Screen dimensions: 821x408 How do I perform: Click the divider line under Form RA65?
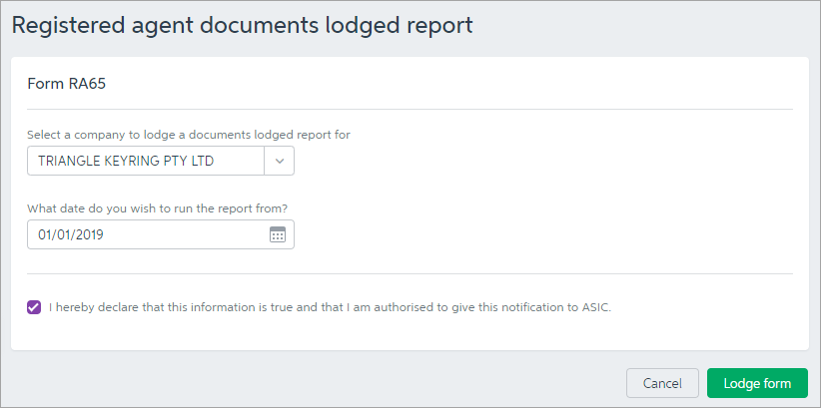[410, 109]
